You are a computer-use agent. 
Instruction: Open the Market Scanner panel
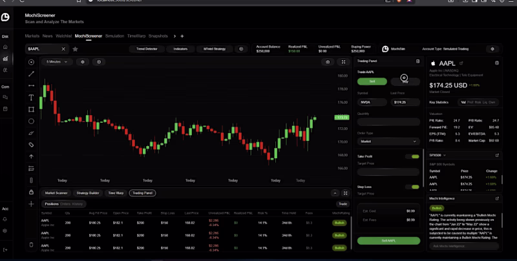pyautogui.click(x=56, y=193)
